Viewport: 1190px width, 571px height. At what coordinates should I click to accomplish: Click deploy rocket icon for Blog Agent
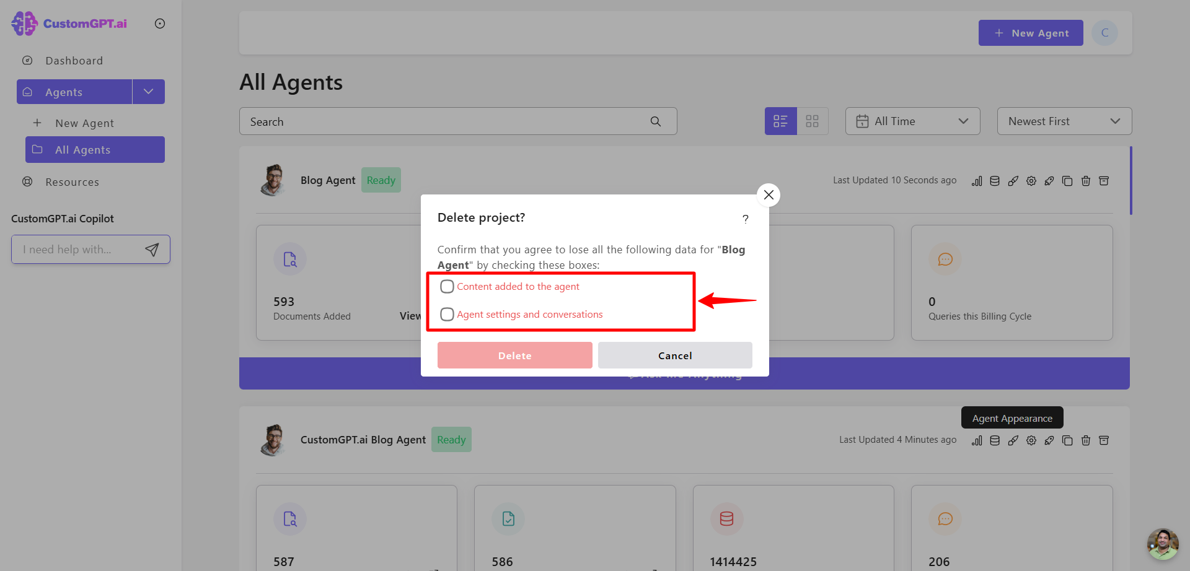coord(1049,181)
